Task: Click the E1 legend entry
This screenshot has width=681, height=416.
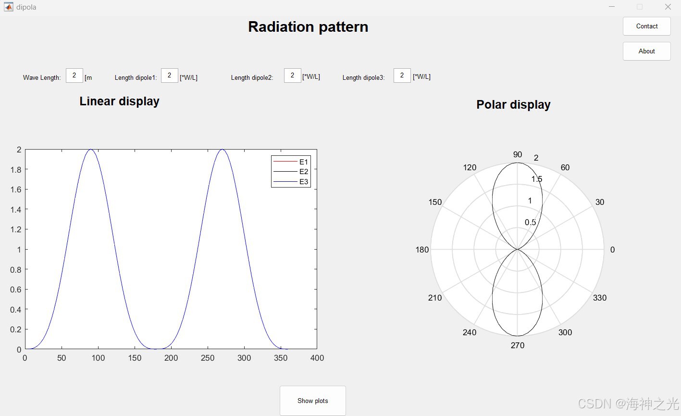Action: [x=291, y=162]
